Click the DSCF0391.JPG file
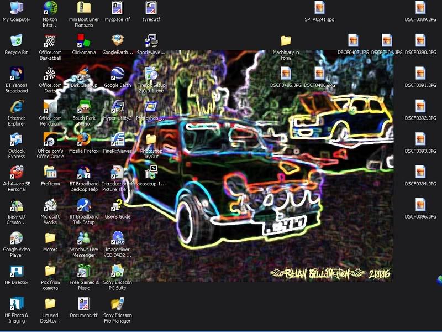The width and height of the screenshot is (442, 332). pos(420,74)
